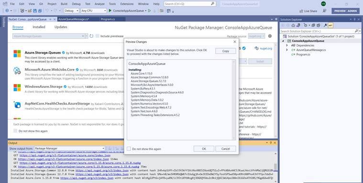Open the nuget.org link

[x=266, y=49]
